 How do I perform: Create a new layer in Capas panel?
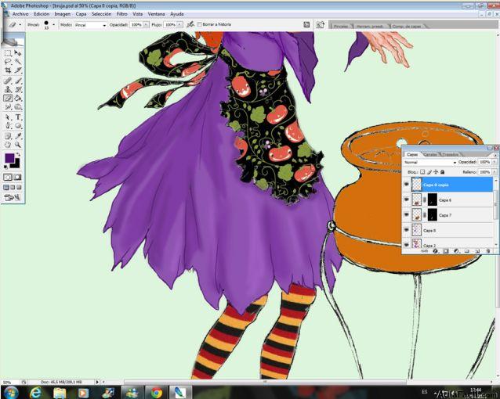(x=477, y=251)
